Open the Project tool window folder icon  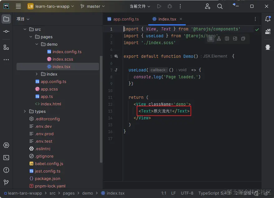(6, 19)
